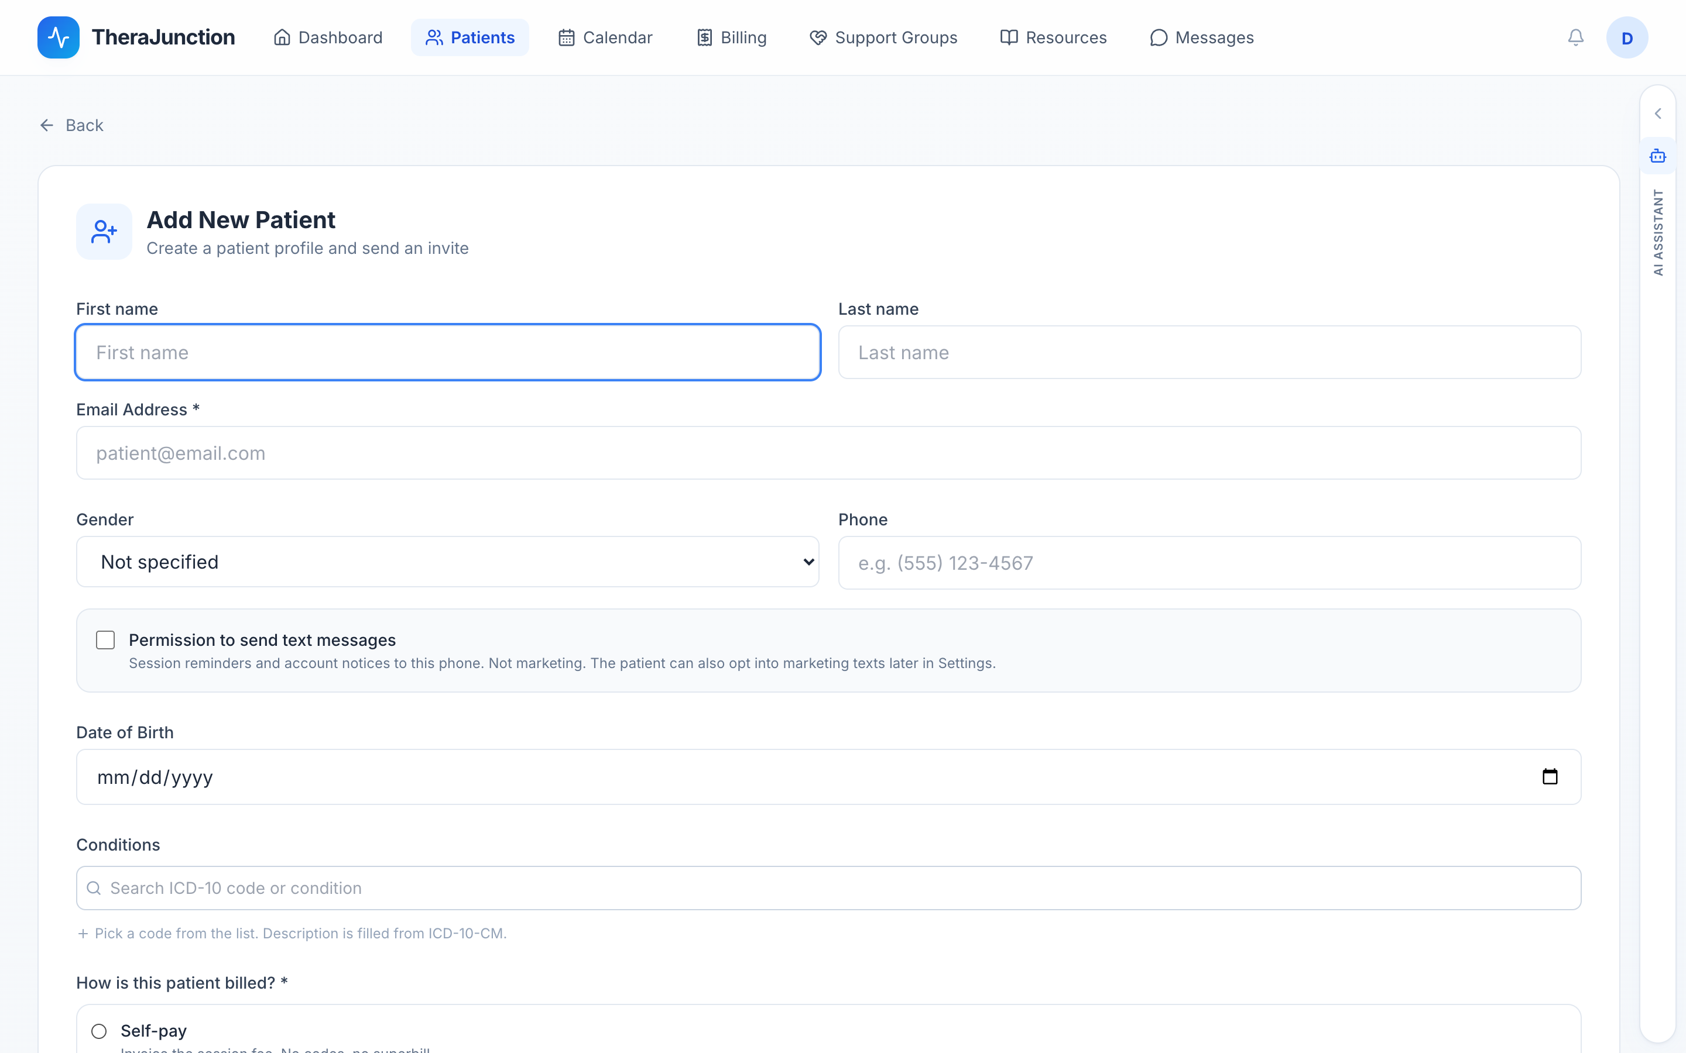Open the Patients section
Viewport: 1686px width, 1053px height.
[470, 37]
